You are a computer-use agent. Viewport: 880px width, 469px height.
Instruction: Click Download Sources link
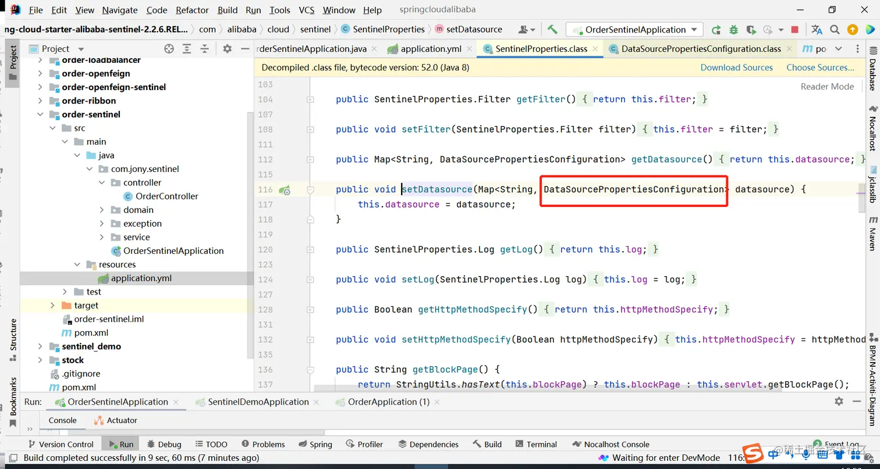click(x=736, y=67)
